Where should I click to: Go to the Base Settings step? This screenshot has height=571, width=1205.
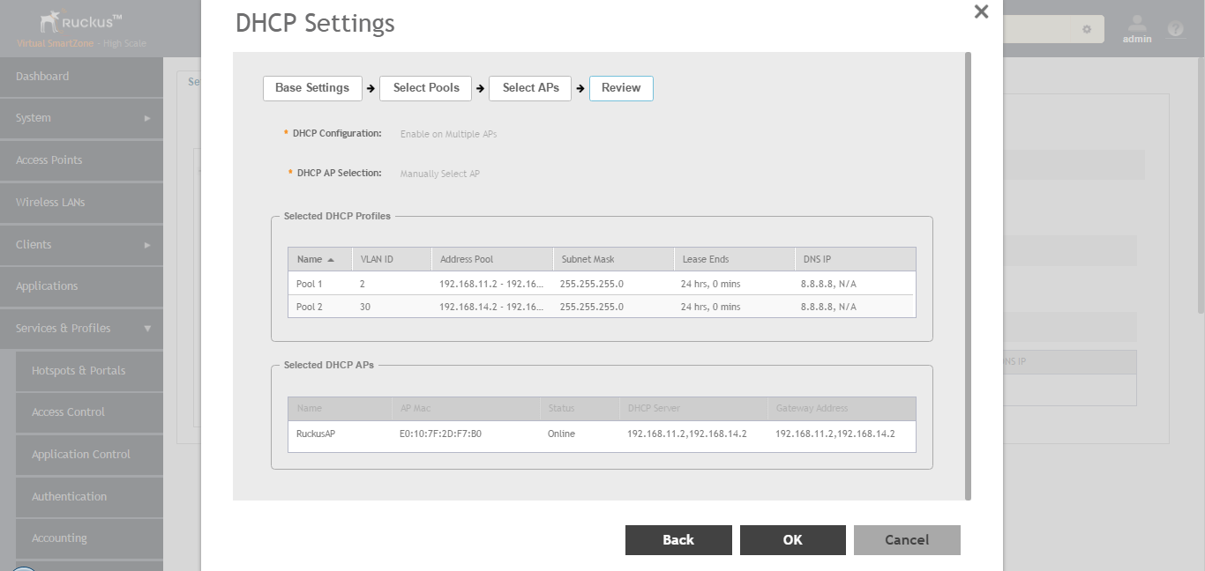click(312, 88)
